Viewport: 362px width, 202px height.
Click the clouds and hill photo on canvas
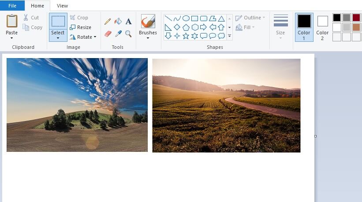77,105
